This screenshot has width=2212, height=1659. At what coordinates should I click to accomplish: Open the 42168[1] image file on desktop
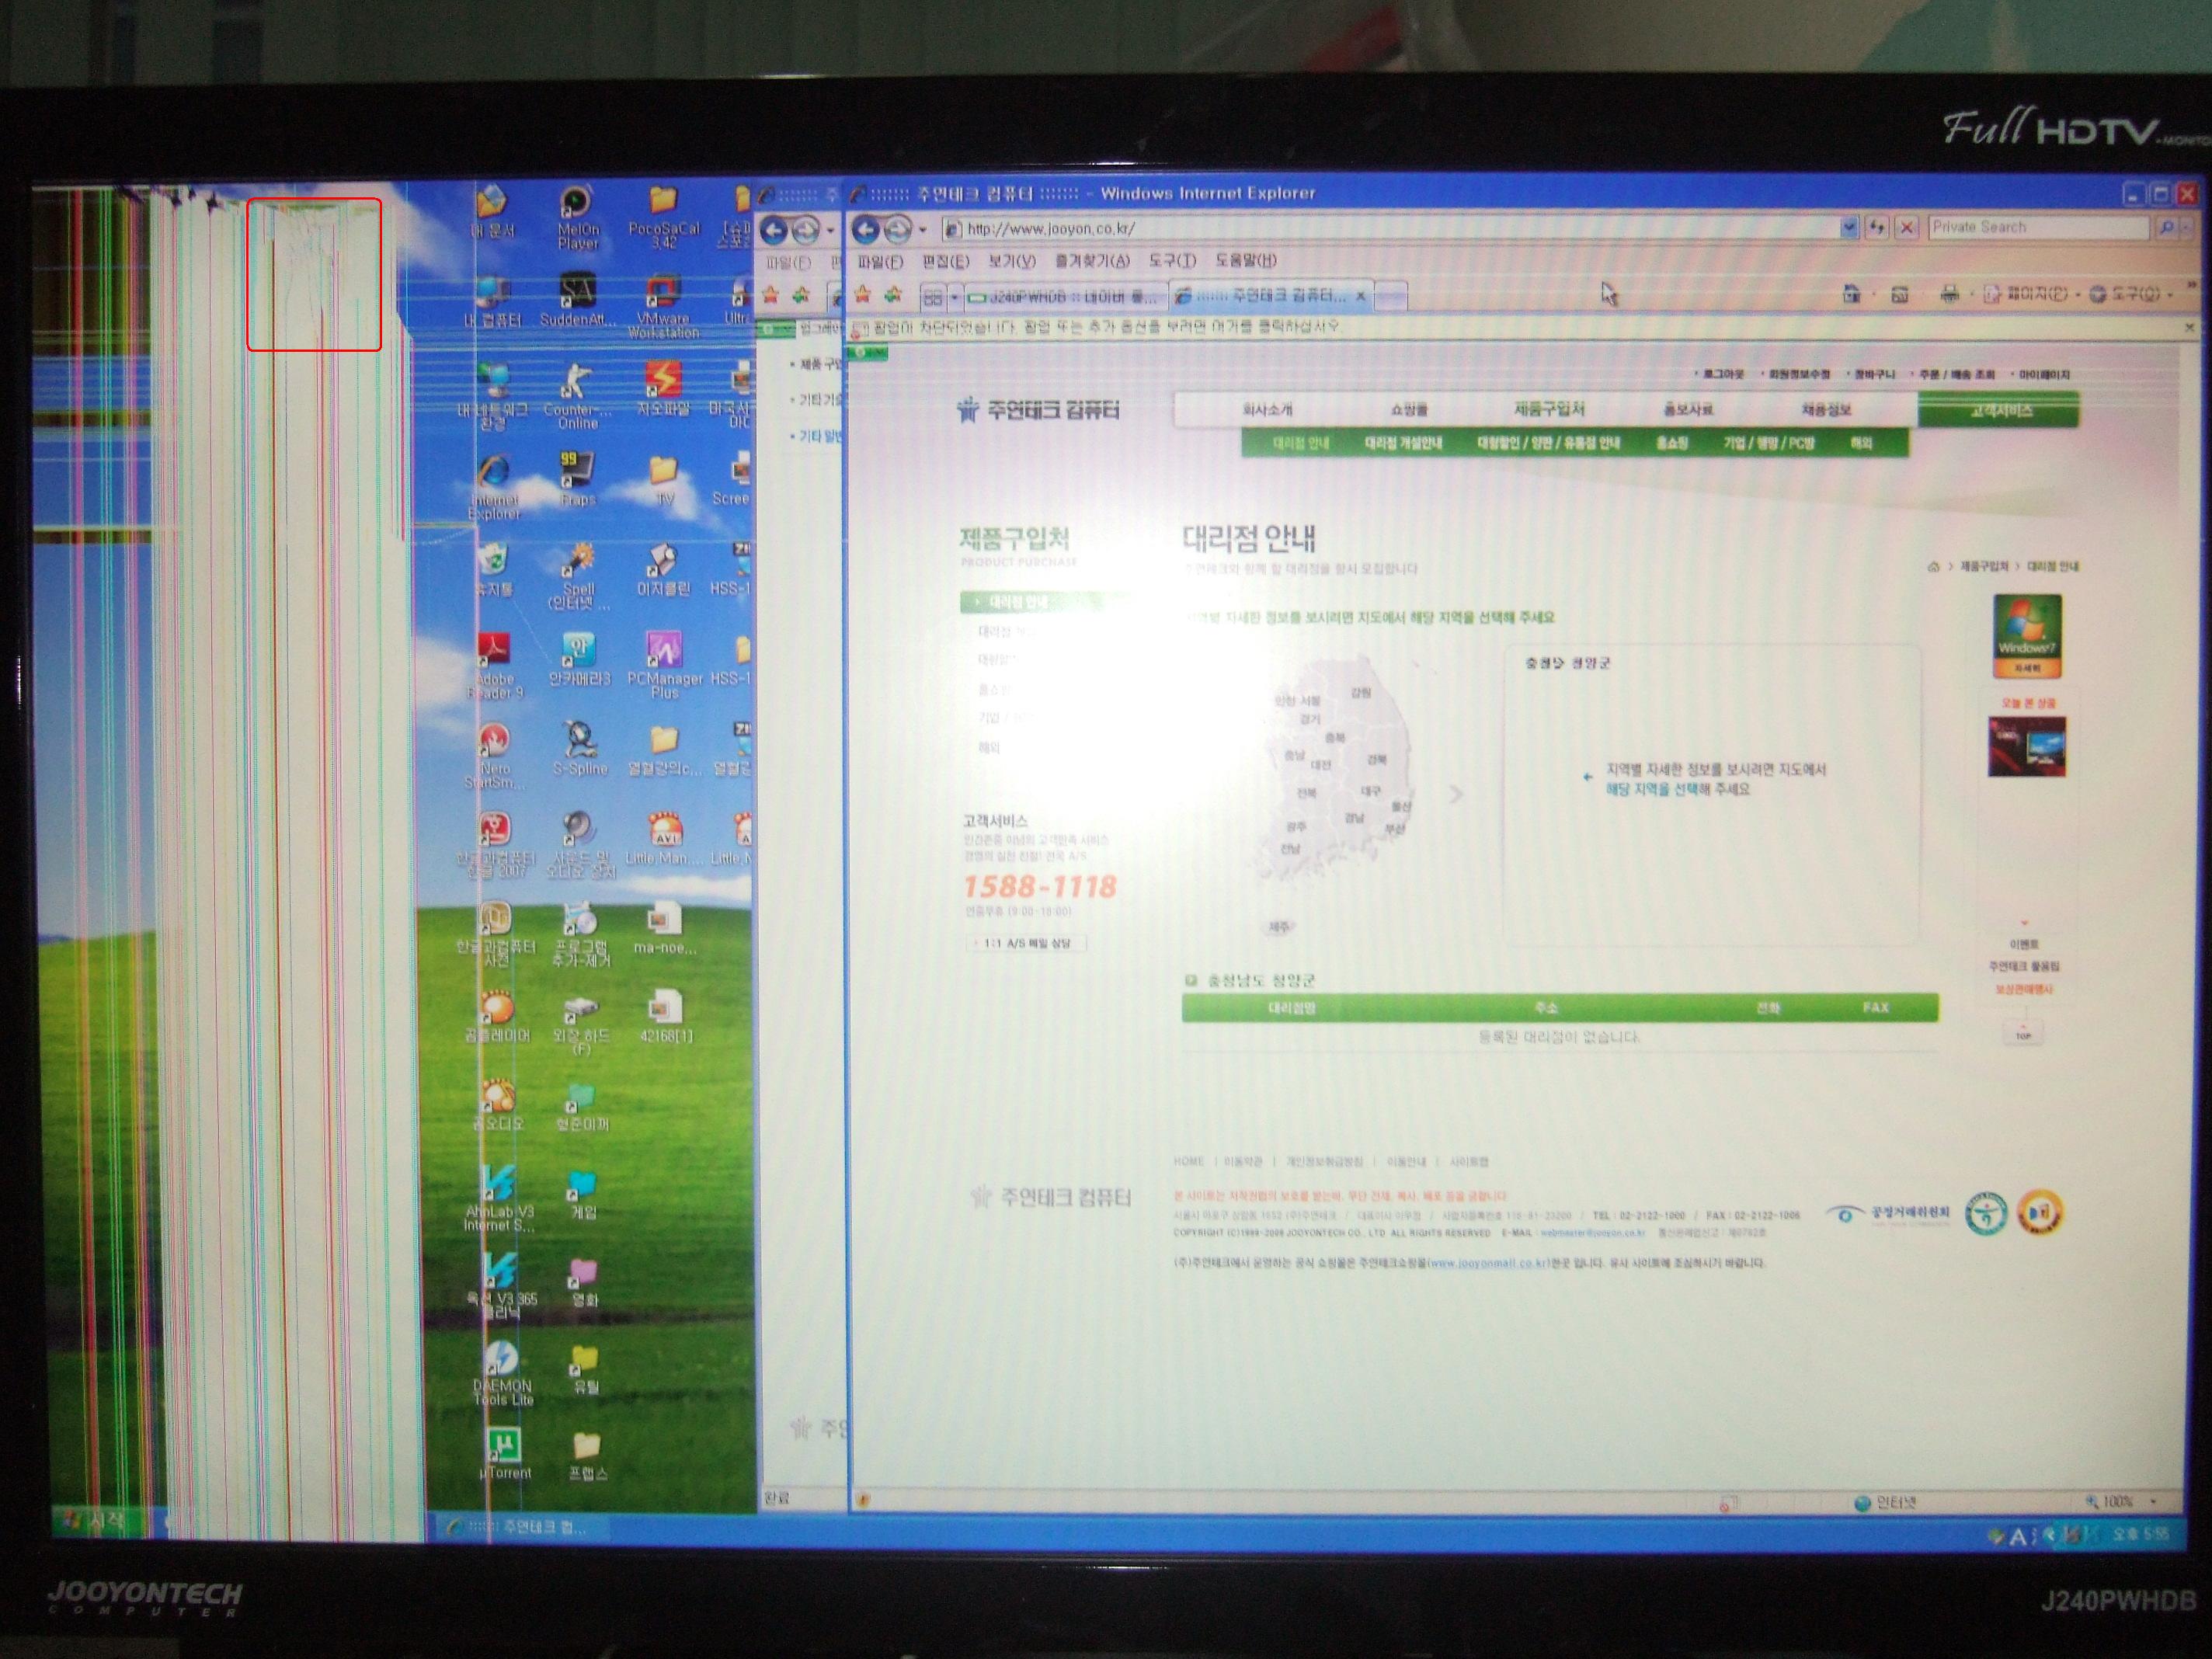(x=665, y=1017)
